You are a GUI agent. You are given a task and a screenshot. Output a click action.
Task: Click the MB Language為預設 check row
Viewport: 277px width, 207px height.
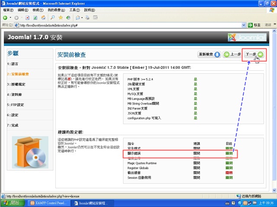(162, 99)
